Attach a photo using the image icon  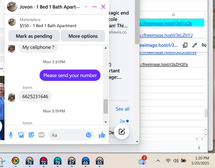tap(21, 135)
